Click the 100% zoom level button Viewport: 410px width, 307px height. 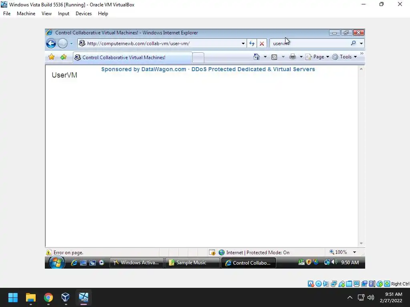coord(338,252)
